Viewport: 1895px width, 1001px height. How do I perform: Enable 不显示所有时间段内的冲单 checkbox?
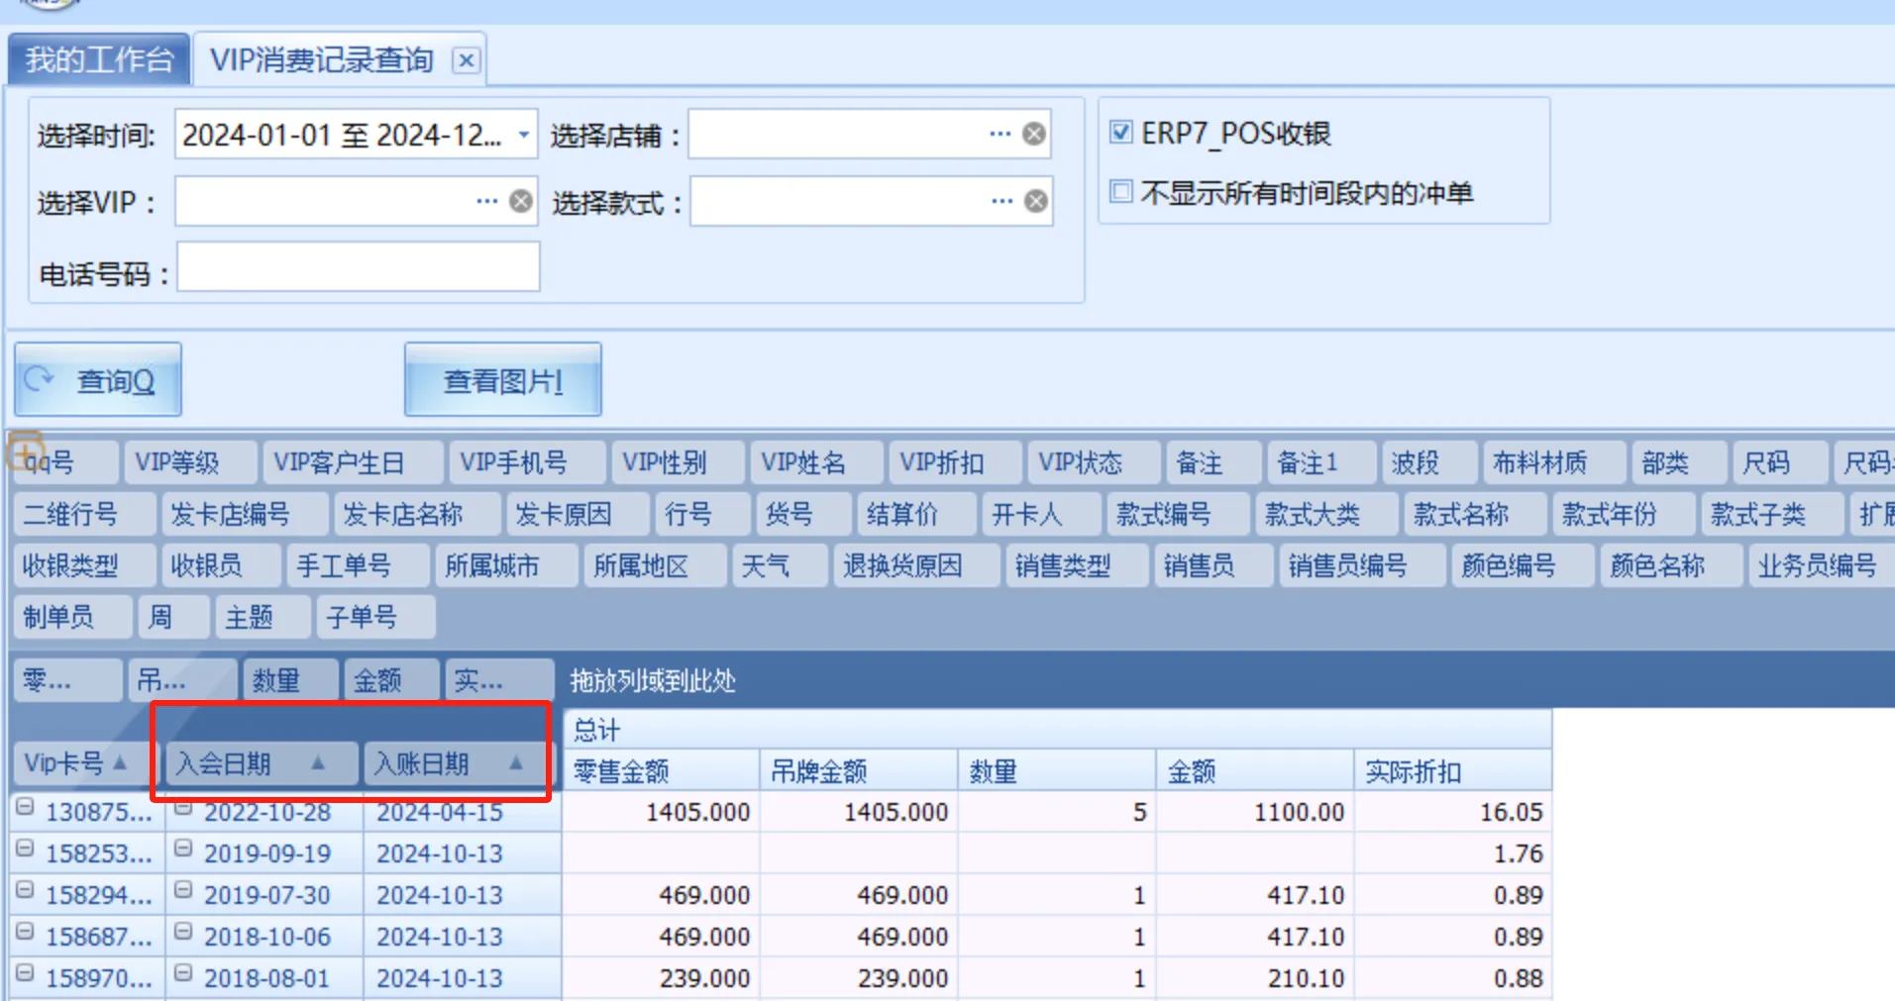pyautogui.click(x=1120, y=191)
